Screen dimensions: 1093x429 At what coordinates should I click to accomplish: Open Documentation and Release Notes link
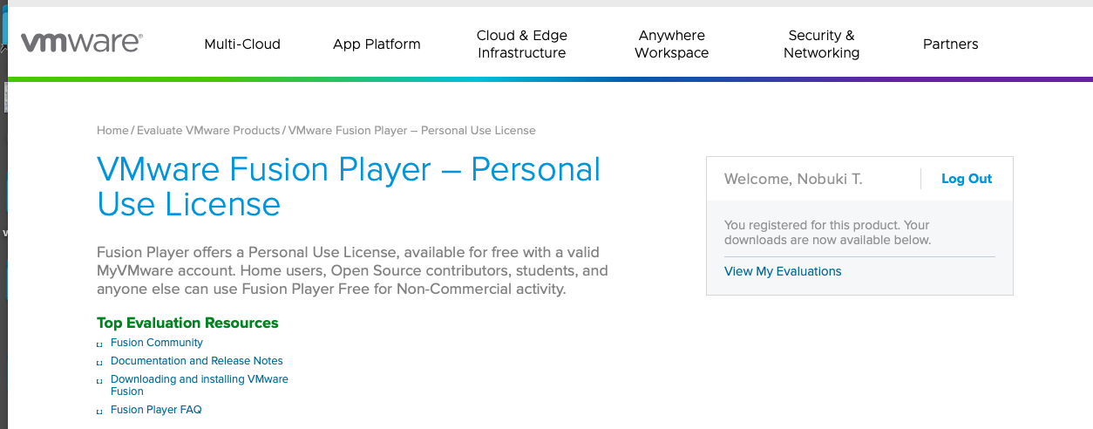(x=197, y=361)
